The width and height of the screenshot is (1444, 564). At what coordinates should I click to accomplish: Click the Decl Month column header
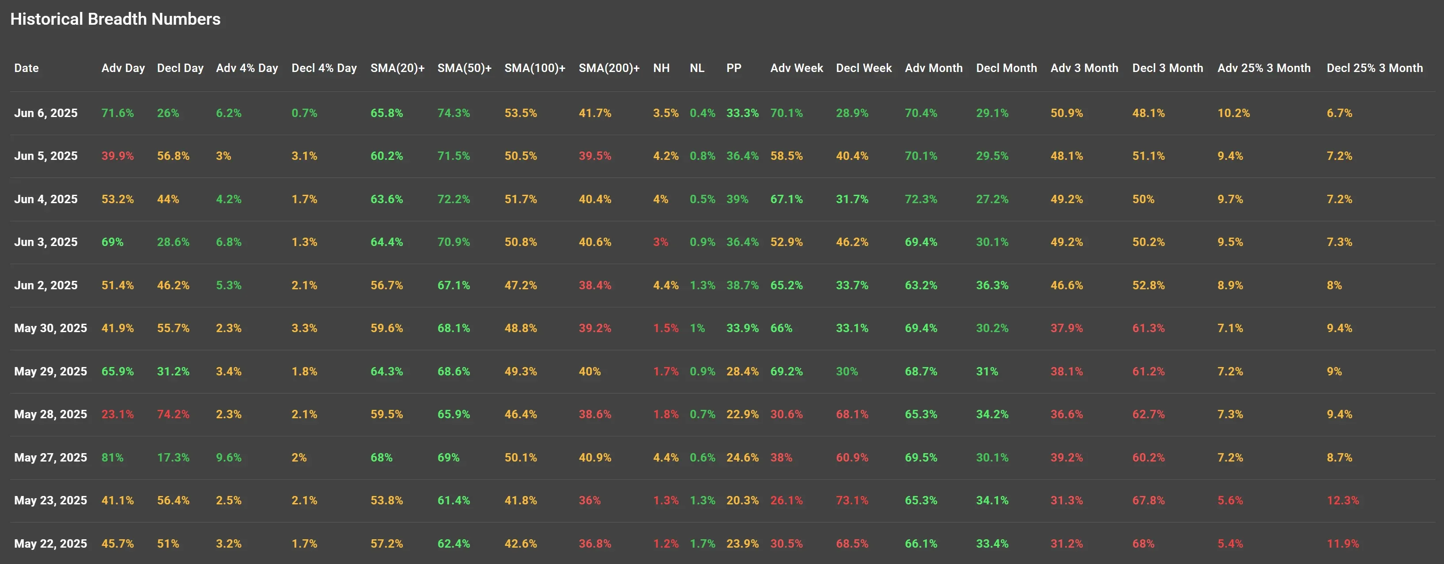(1006, 68)
